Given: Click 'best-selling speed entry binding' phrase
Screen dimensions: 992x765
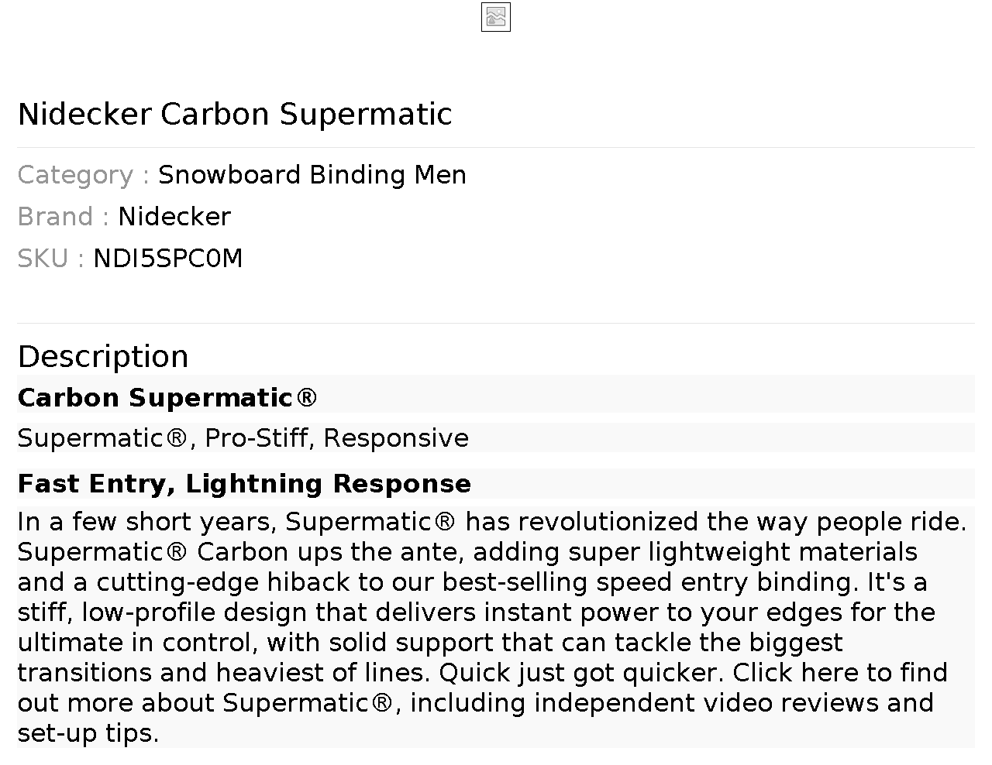Looking at the screenshot, I should 618,582.
